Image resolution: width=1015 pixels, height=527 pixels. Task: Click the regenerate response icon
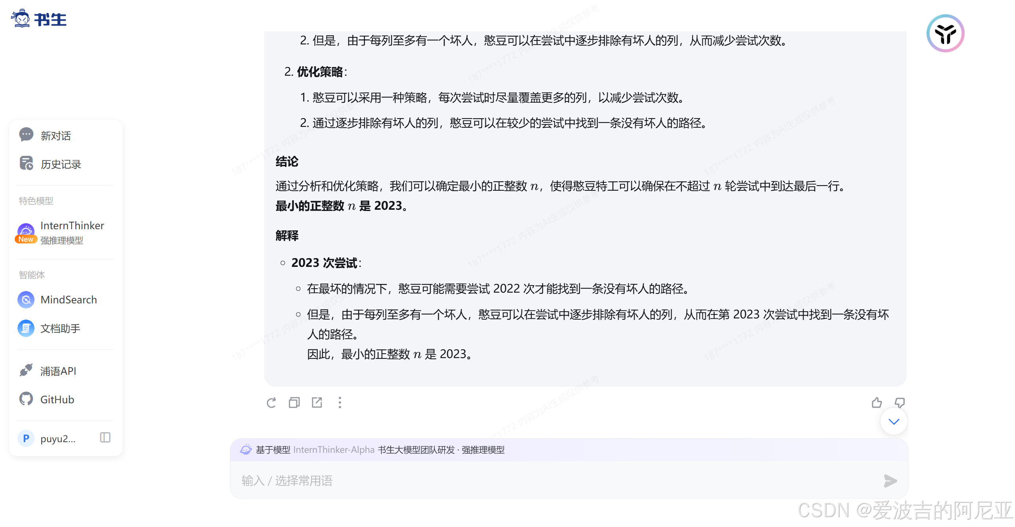(x=271, y=403)
